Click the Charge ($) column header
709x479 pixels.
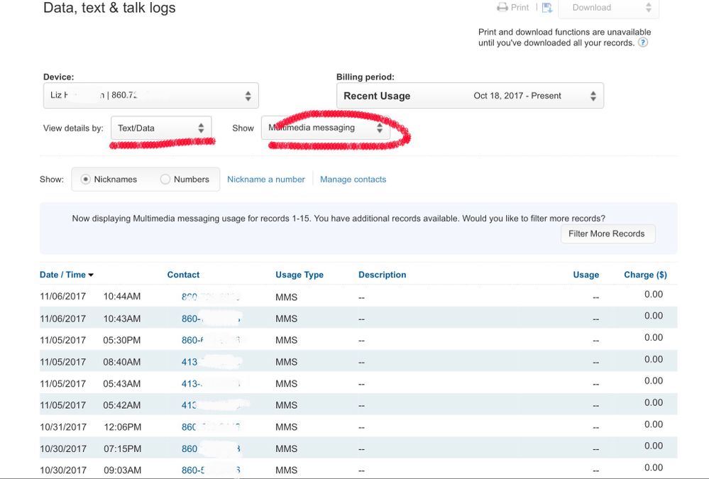[644, 275]
